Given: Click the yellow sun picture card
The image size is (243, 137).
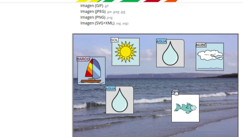Looking at the screenshot, I should [125, 52].
